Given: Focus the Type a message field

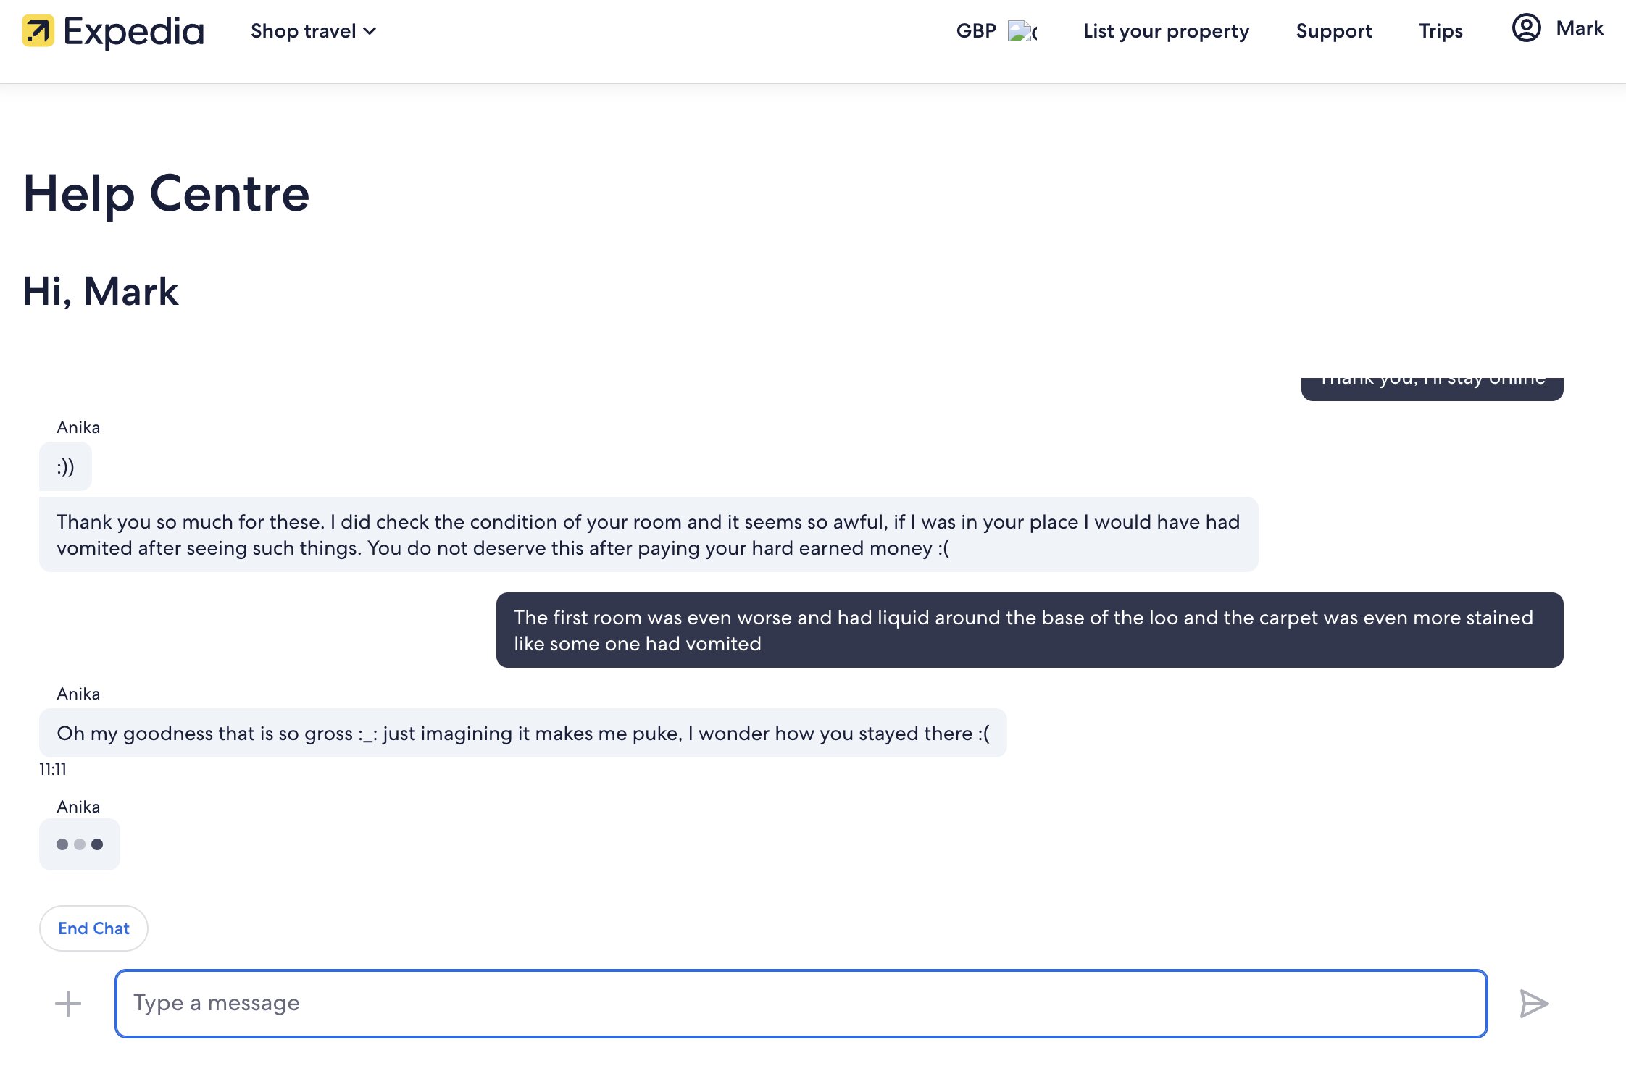Looking at the screenshot, I should click(801, 1004).
